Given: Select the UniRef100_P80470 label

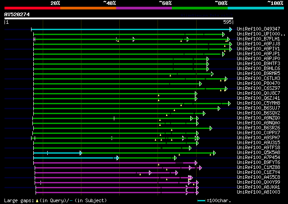Looking at the screenshot, I should click(258, 83).
